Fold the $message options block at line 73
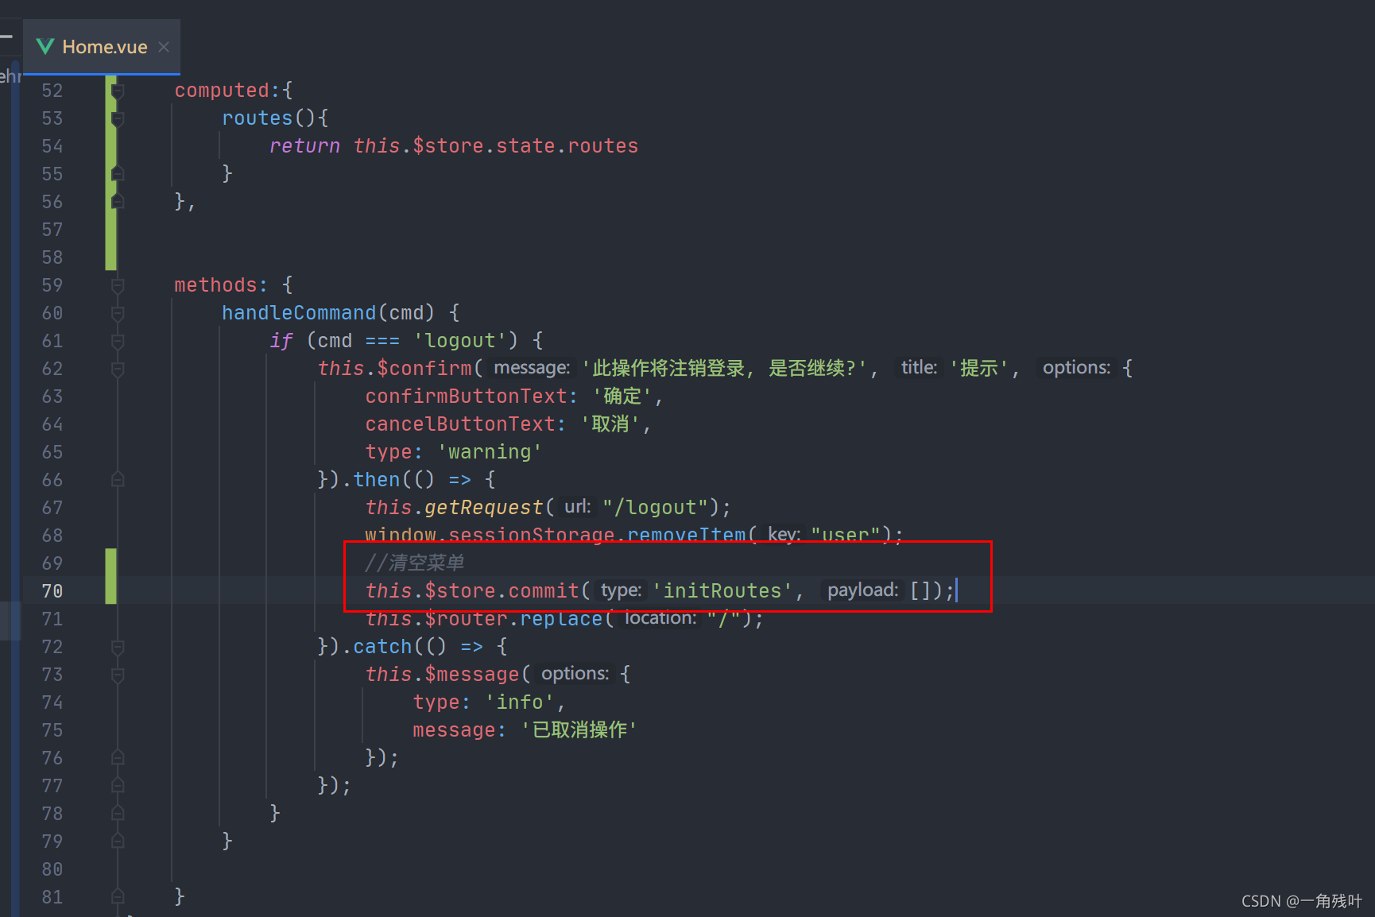This screenshot has width=1375, height=917. [x=118, y=675]
